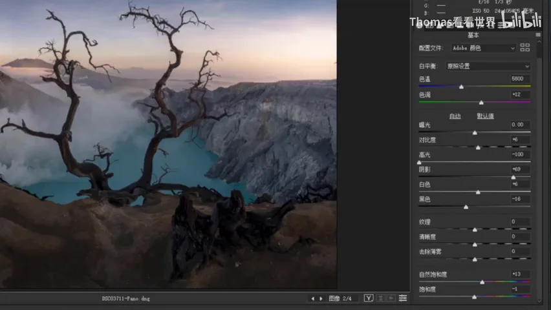
Task: Go to the previous image arrow
Action: pyautogui.click(x=313, y=299)
